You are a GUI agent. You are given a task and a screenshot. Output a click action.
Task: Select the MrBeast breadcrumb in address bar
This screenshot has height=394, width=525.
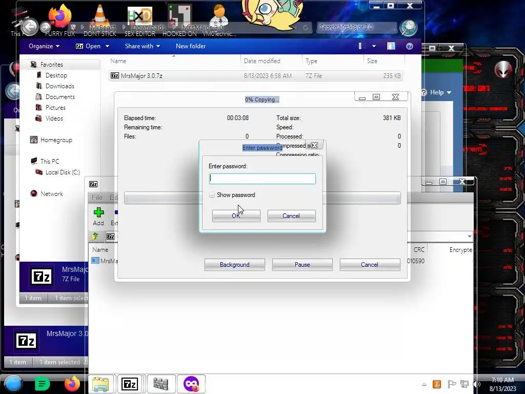103,27
